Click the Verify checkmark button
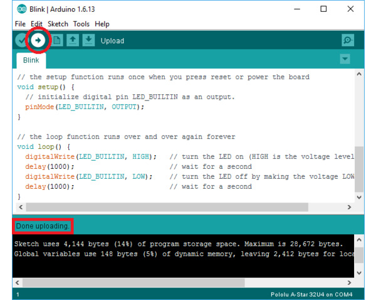Viewport: 376px width, 300px height. pyautogui.click(x=21, y=41)
